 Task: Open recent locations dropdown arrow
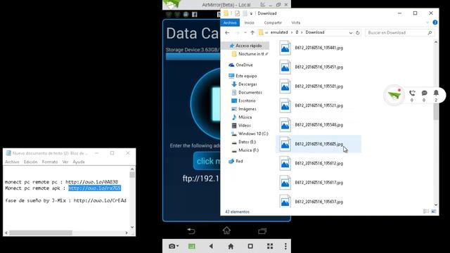pos(245,33)
